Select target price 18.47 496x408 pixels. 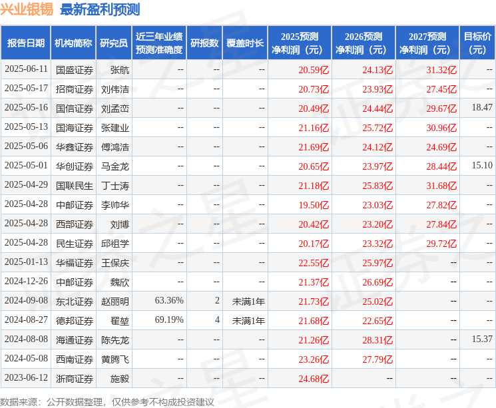482,108
